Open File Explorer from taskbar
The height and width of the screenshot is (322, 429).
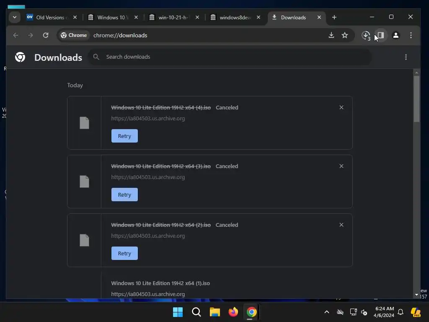pyautogui.click(x=215, y=312)
